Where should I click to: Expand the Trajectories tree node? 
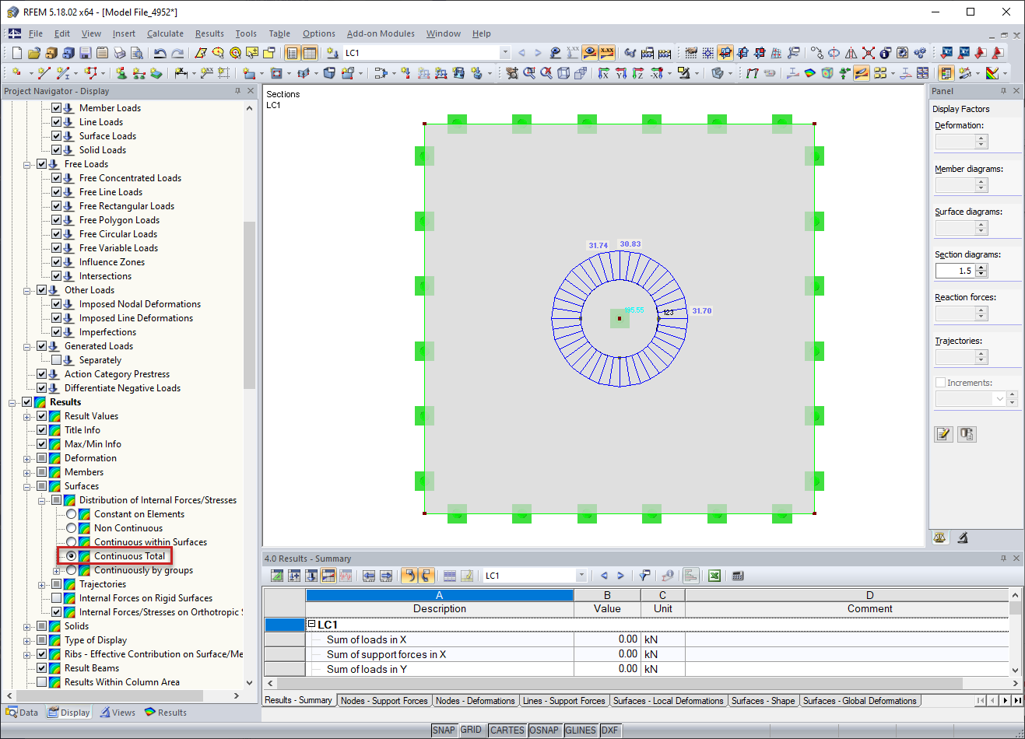pyautogui.click(x=41, y=584)
